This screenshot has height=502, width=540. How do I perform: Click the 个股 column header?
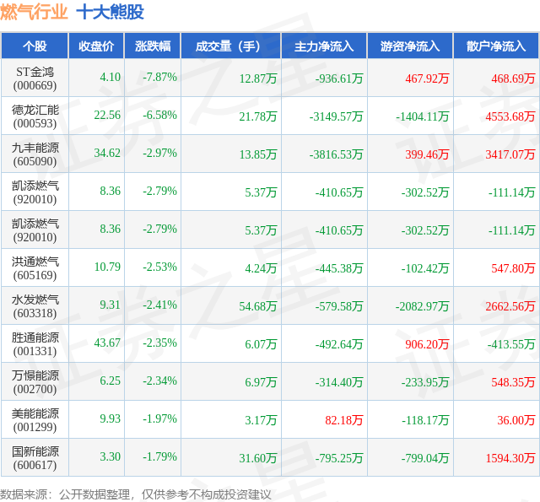coord(35,46)
